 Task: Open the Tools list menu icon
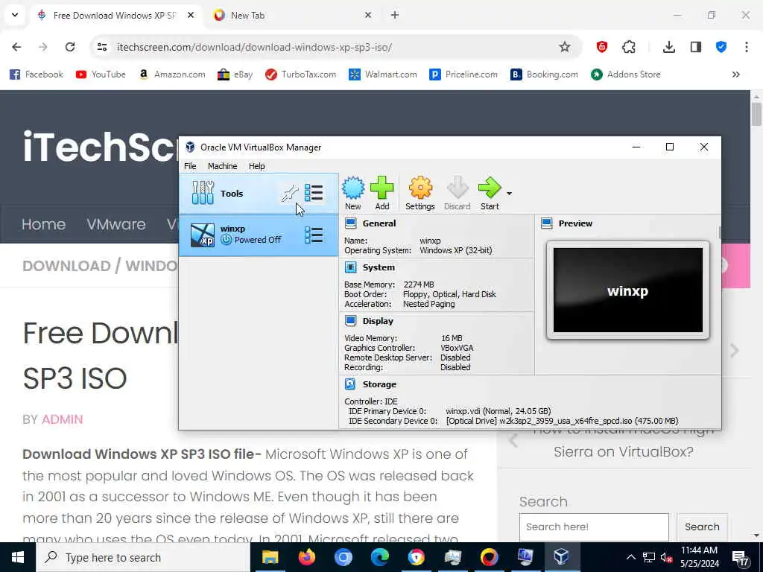(x=314, y=193)
